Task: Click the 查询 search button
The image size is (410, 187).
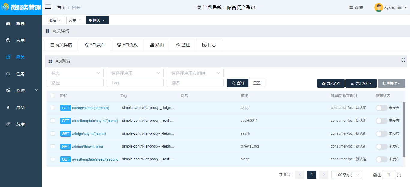Action: click(237, 83)
